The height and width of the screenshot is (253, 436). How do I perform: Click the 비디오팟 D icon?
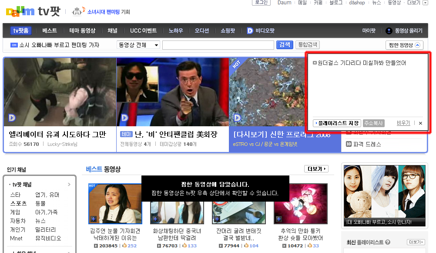pyautogui.click(x=250, y=30)
